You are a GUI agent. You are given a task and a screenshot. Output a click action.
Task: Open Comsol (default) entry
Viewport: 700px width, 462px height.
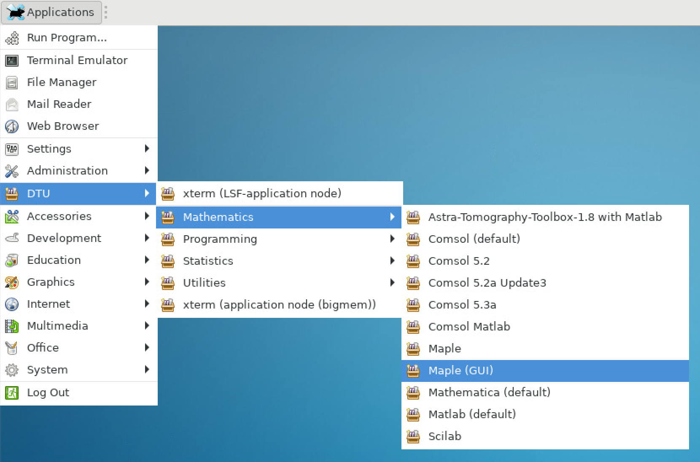545,239
